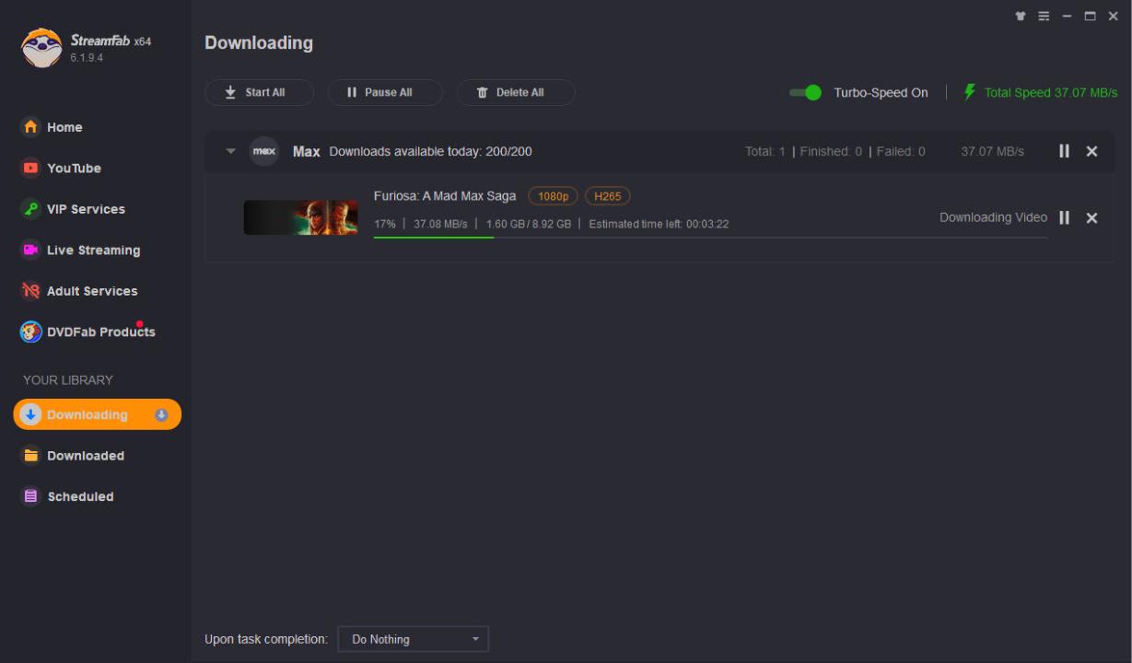The image size is (1132, 663).
Task: Click "Failed: 0" counter text
Action: click(x=901, y=151)
